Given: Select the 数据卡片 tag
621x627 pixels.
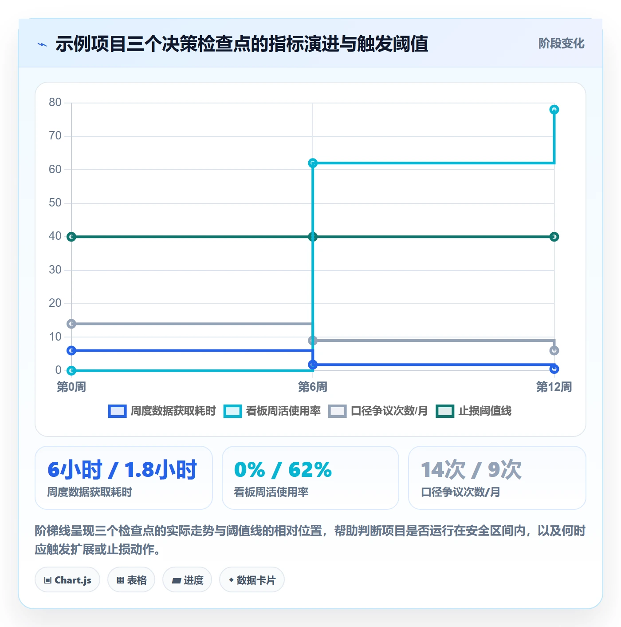Looking at the screenshot, I should 252,580.
